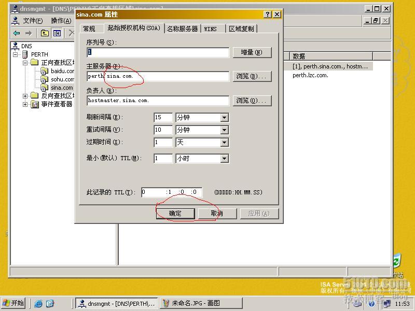
Task: Open the 重试间隔 unit dropdown
Action: click(x=224, y=130)
